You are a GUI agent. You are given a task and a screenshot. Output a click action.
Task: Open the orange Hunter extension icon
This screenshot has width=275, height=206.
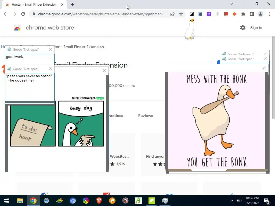pyautogui.click(x=234, y=14)
